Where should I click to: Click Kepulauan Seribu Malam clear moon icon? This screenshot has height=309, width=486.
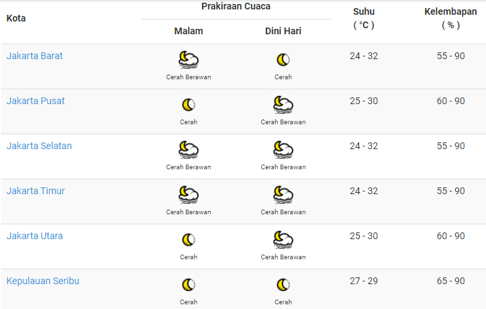click(189, 285)
